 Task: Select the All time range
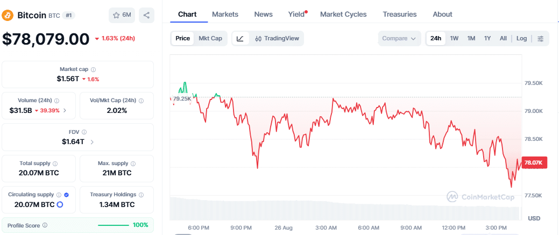503,39
